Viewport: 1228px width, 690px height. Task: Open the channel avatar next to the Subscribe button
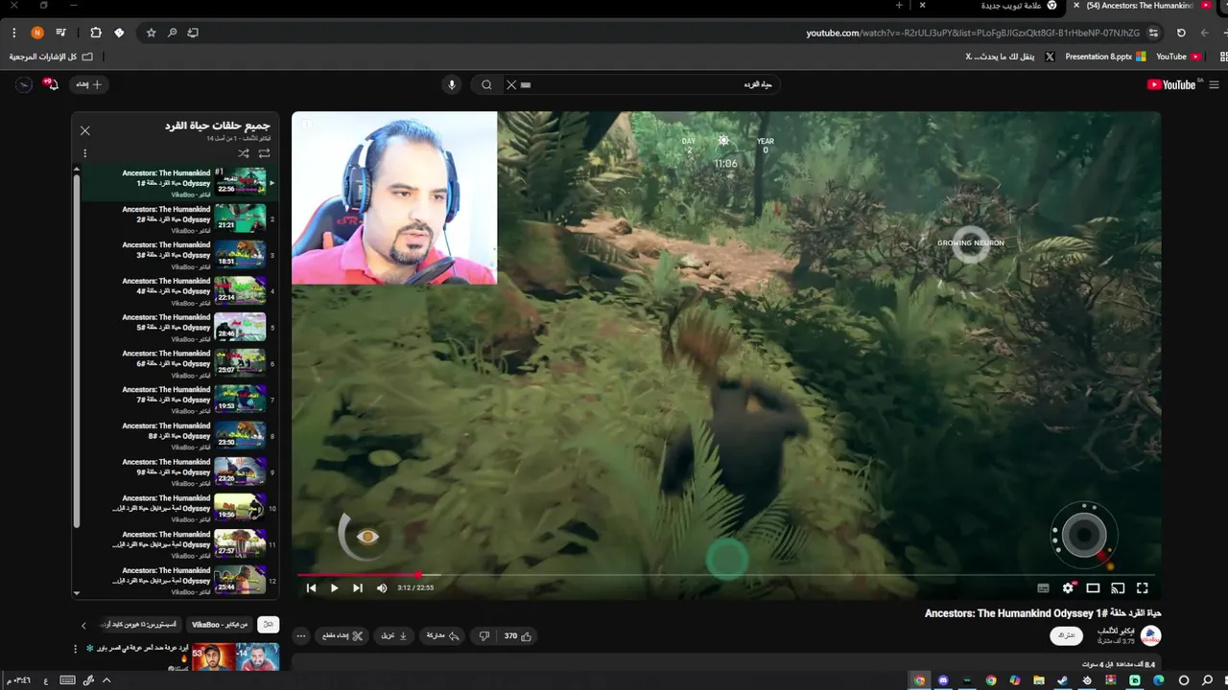coord(1150,635)
